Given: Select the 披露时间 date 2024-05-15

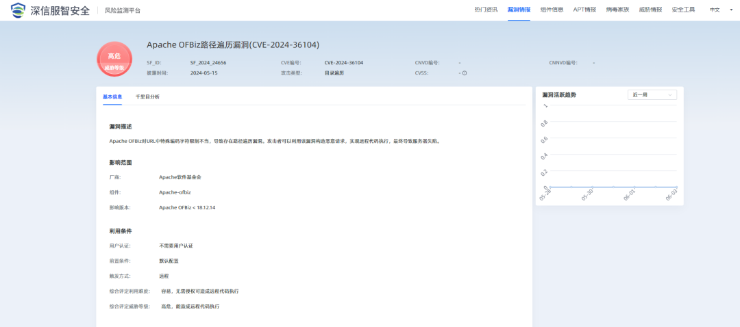Looking at the screenshot, I should tap(204, 73).
